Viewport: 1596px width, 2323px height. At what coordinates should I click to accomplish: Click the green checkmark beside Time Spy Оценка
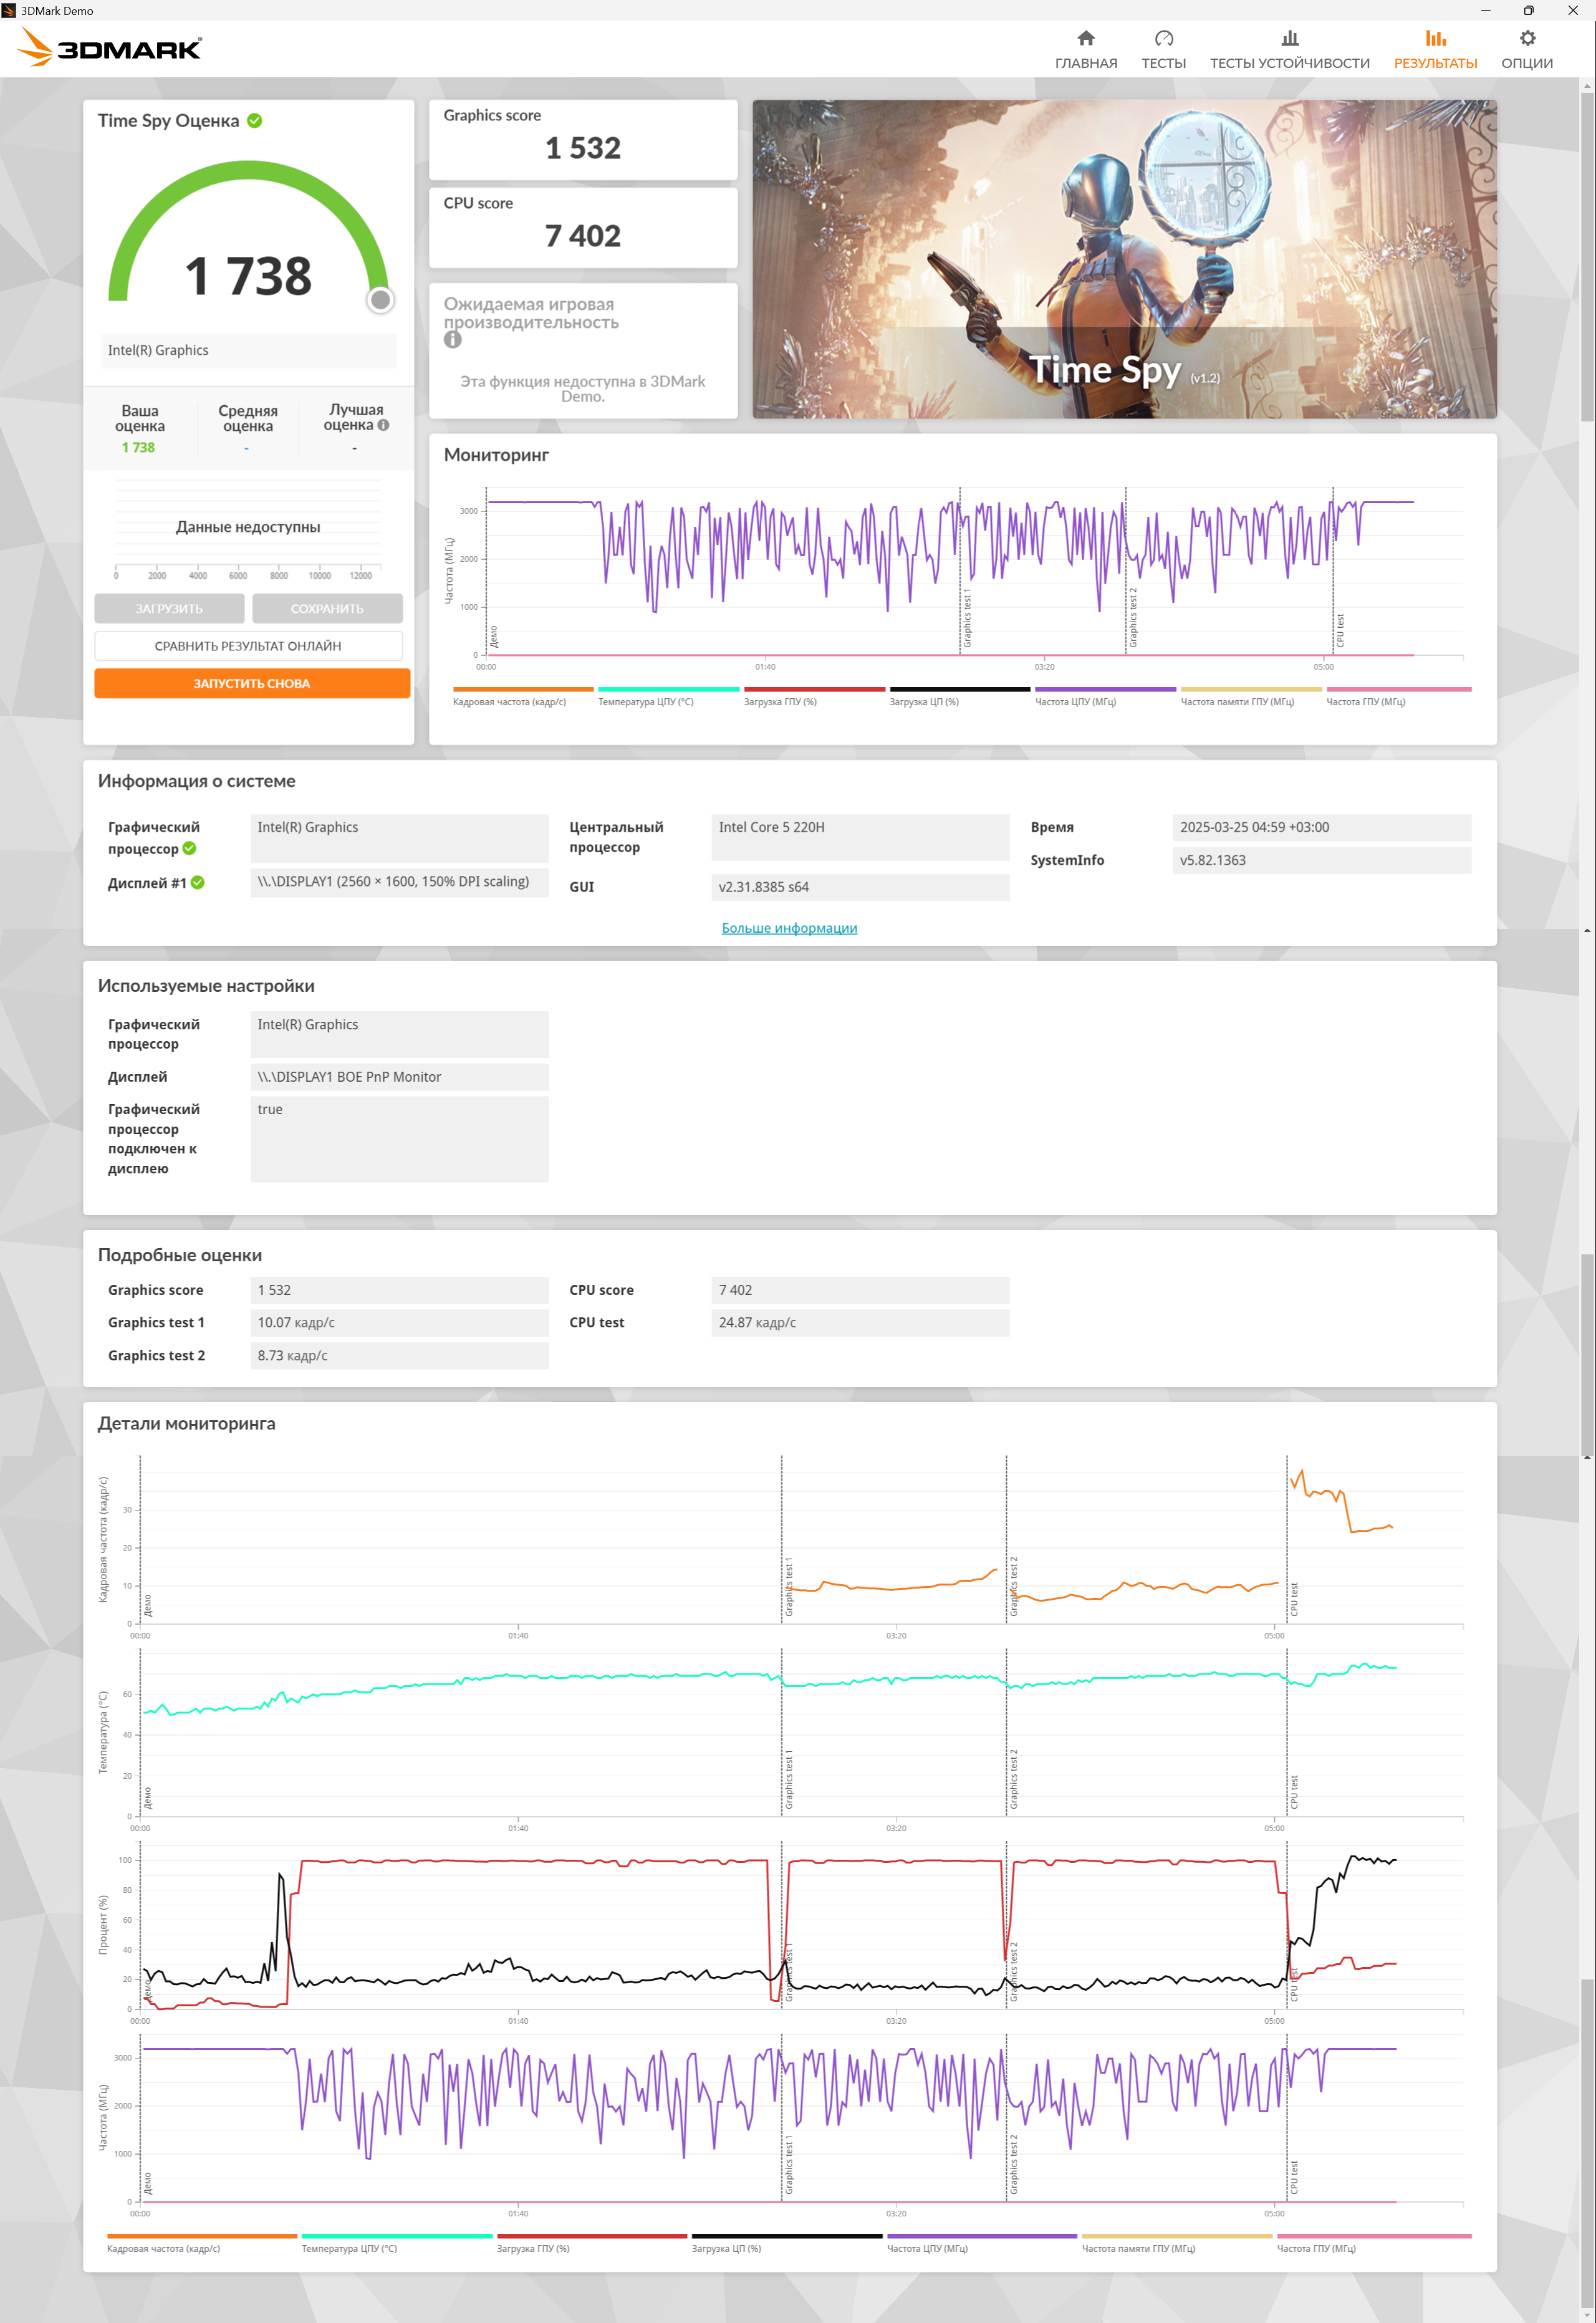tap(255, 121)
